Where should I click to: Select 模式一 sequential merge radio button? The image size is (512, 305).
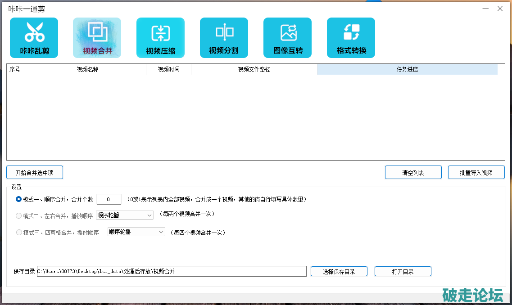click(18, 199)
